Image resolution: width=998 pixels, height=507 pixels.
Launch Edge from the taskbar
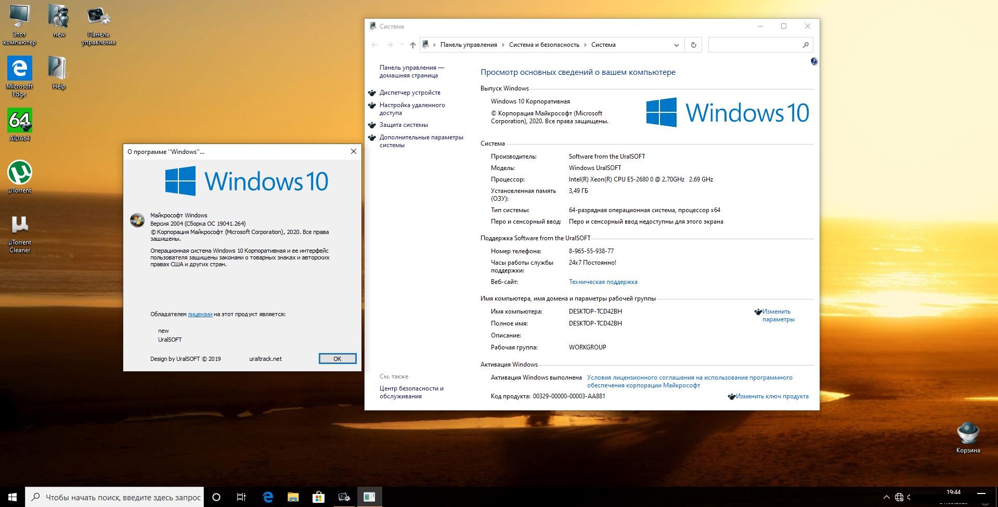[268, 497]
